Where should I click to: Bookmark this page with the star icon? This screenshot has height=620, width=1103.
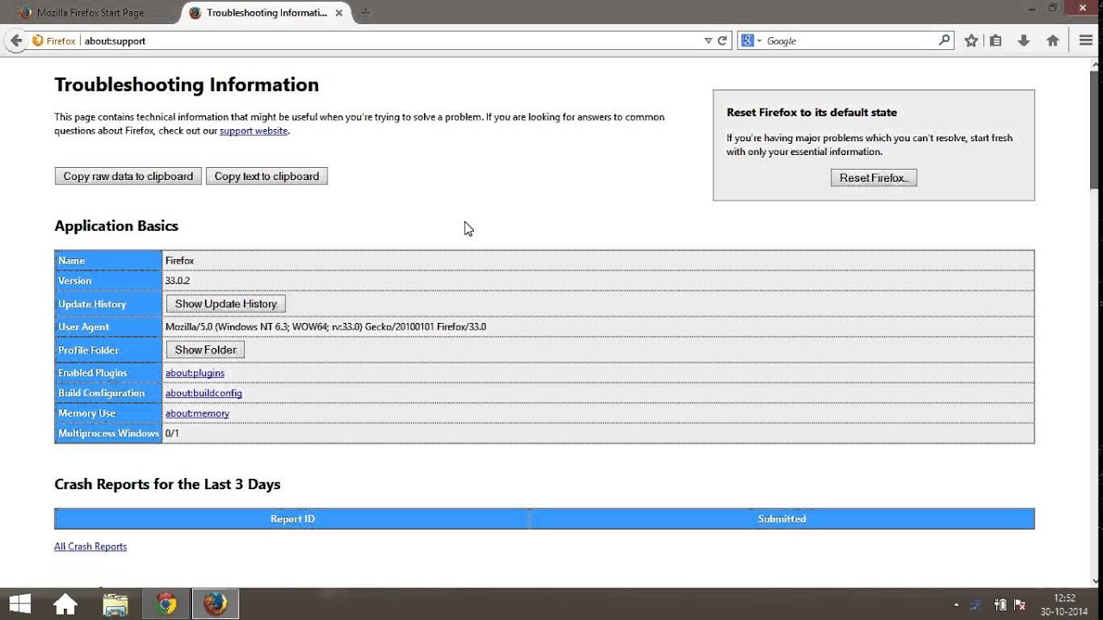point(971,40)
